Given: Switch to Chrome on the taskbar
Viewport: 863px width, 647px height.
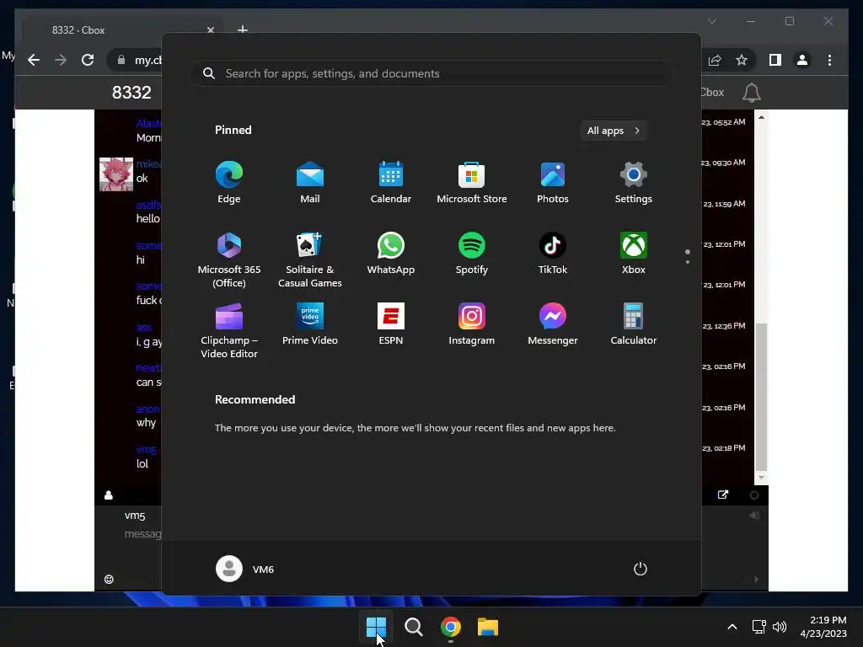Looking at the screenshot, I should point(451,627).
